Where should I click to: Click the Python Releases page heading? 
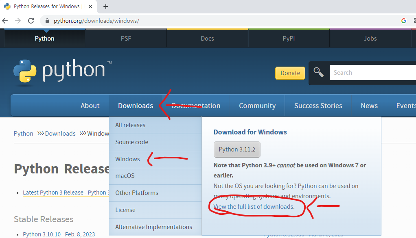click(61, 169)
